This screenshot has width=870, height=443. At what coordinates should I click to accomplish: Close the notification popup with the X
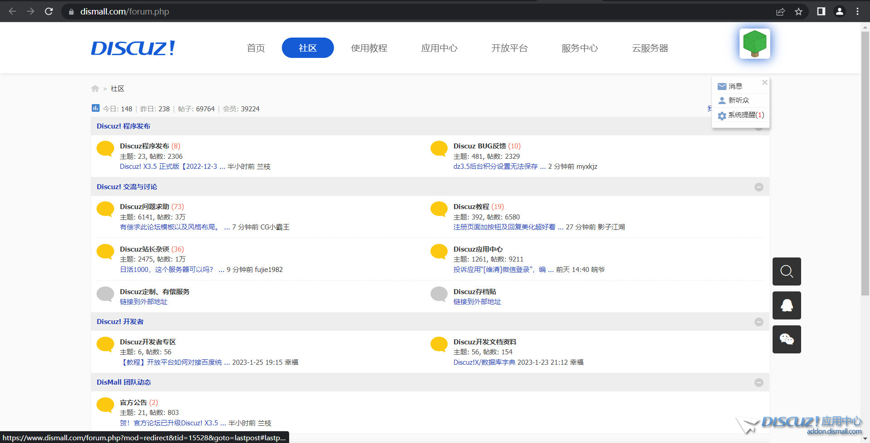[765, 82]
